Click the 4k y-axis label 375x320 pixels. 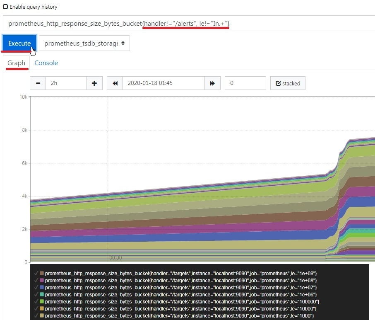coord(25,196)
